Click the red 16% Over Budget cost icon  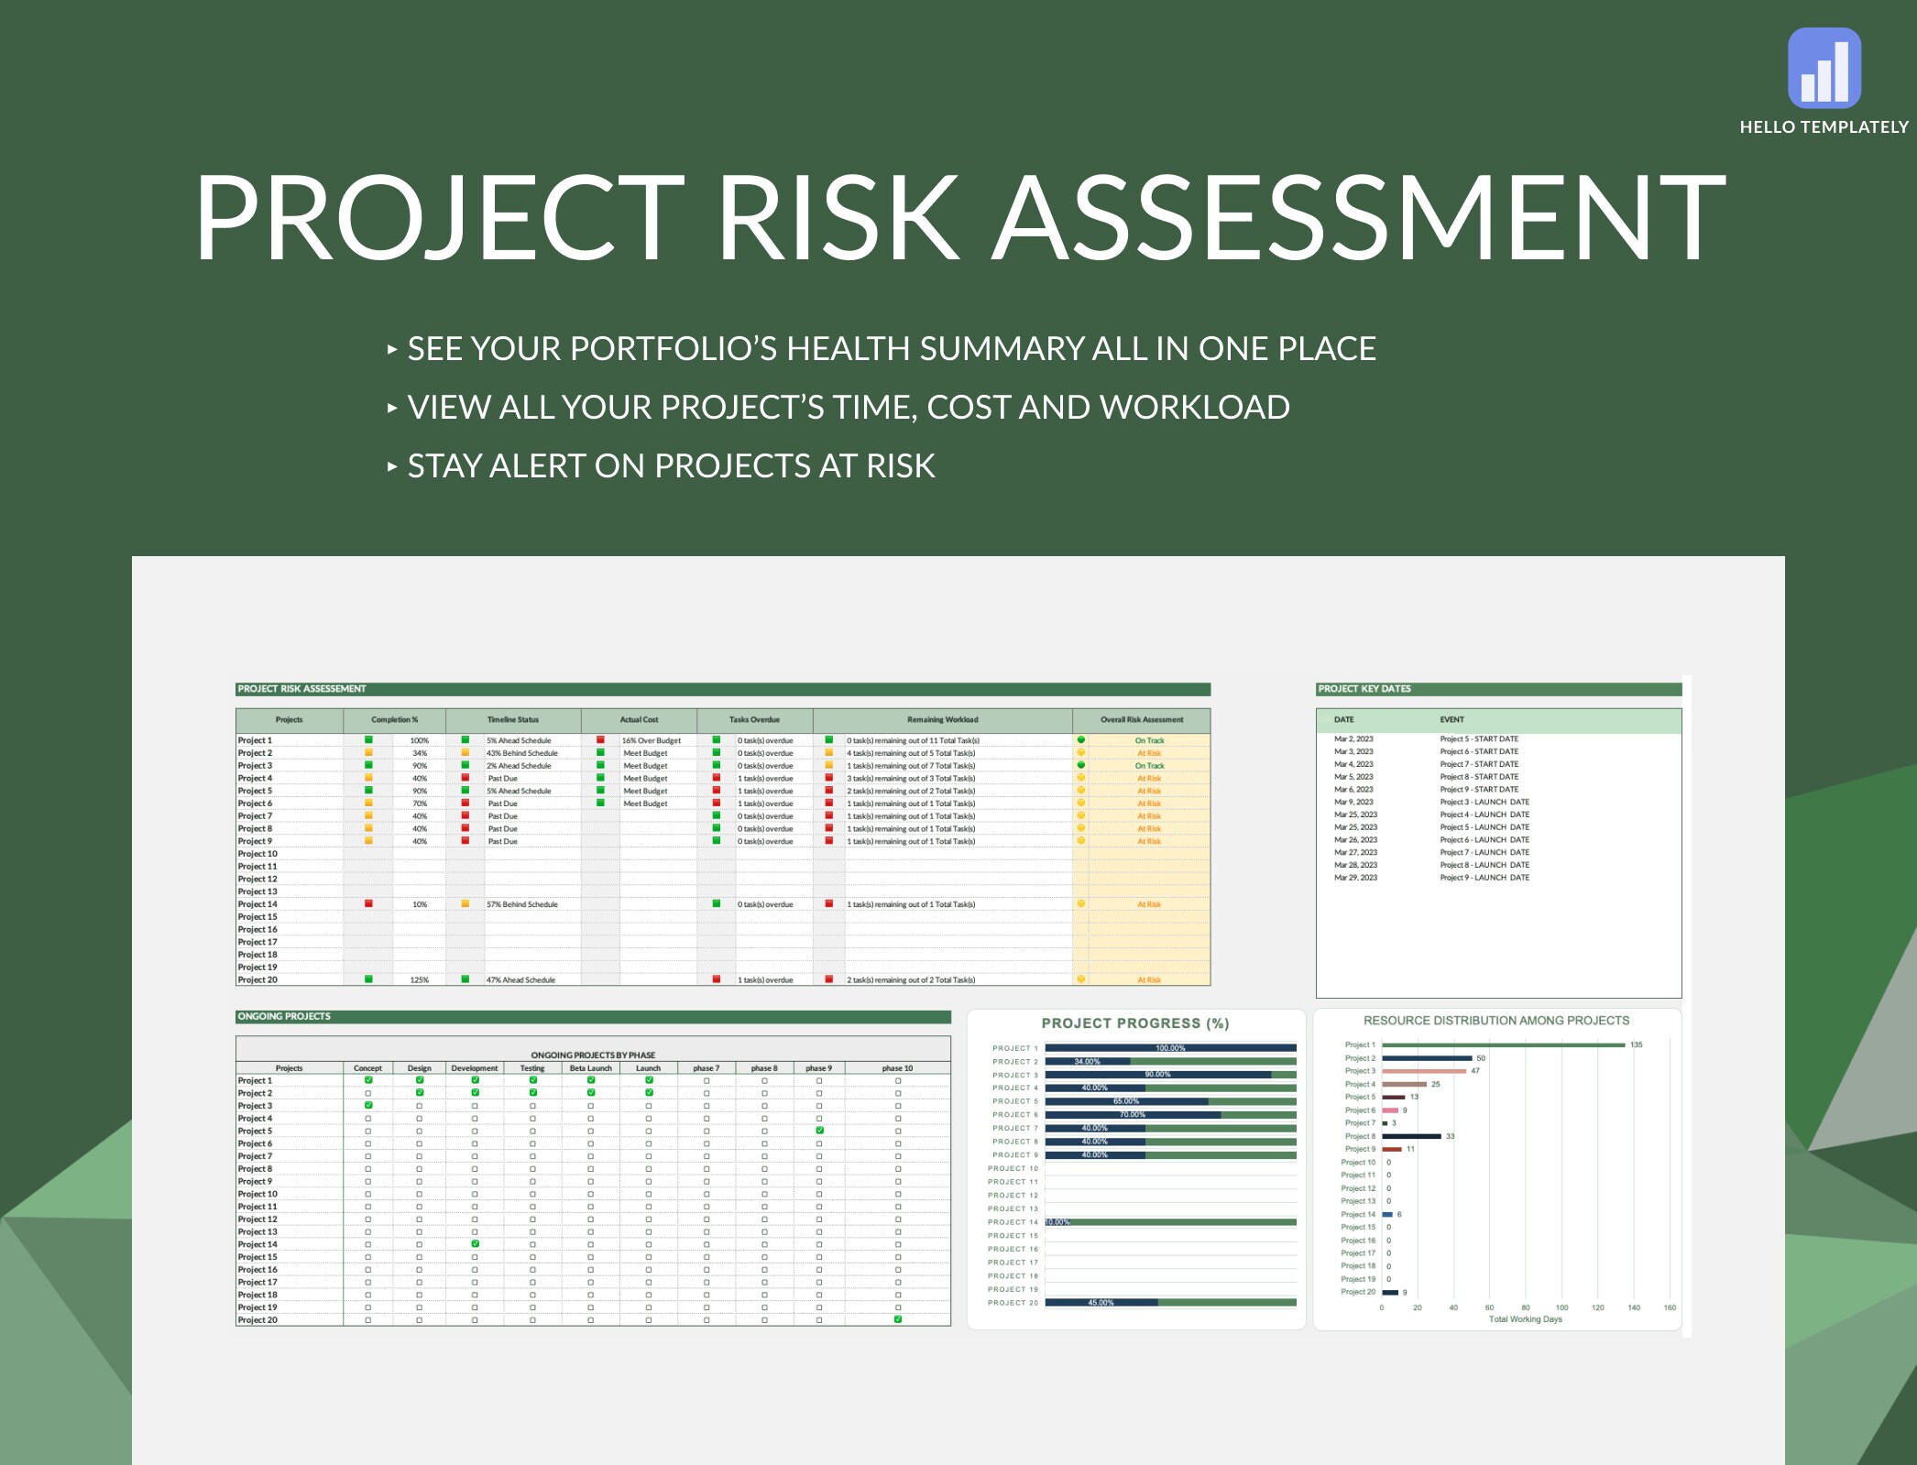(600, 740)
